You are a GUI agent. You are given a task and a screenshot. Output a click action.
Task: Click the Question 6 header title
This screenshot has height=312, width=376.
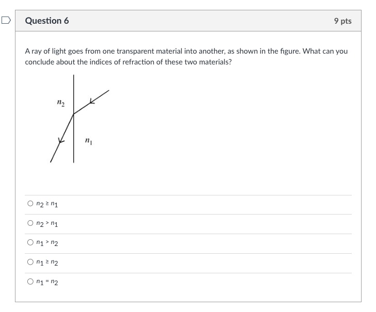[x=47, y=21]
